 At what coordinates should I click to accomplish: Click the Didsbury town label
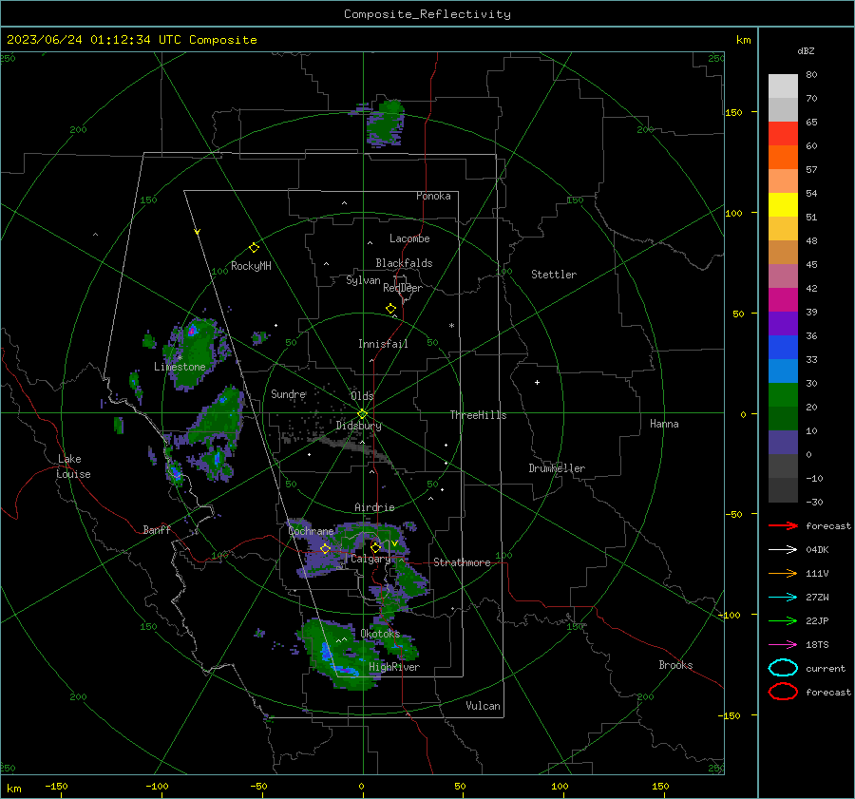tap(358, 426)
